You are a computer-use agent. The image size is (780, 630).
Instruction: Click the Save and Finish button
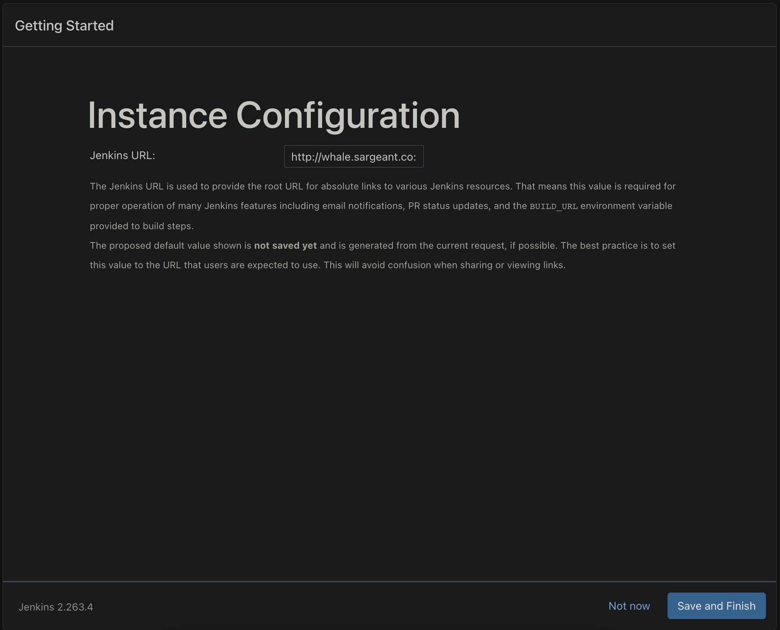click(716, 606)
